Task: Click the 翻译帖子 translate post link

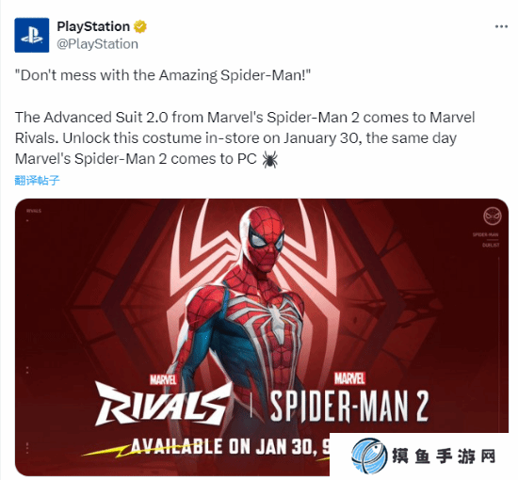Action: click(x=38, y=181)
